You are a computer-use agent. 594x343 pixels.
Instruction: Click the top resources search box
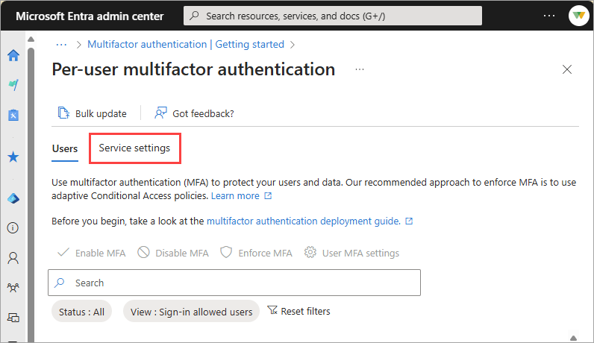pos(332,16)
